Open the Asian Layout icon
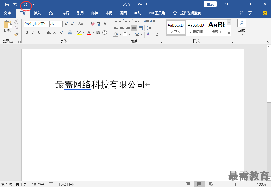 coord(137,34)
